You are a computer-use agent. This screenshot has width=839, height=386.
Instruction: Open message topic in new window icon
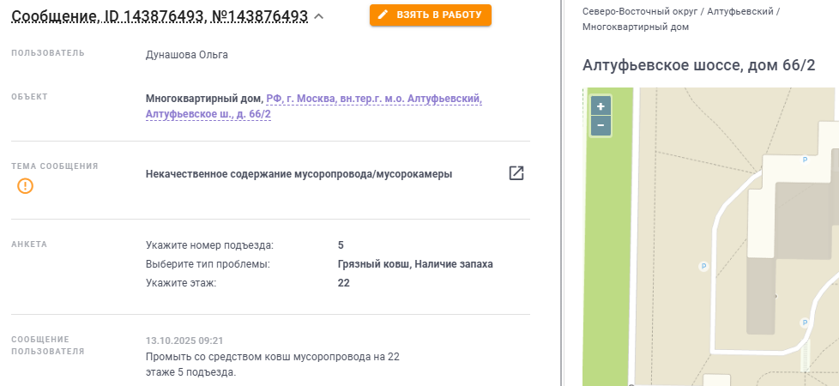click(516, 173)
